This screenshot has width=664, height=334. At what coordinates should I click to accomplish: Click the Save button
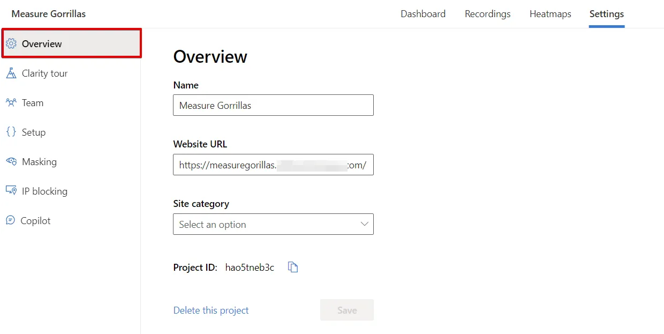point(347,310)
